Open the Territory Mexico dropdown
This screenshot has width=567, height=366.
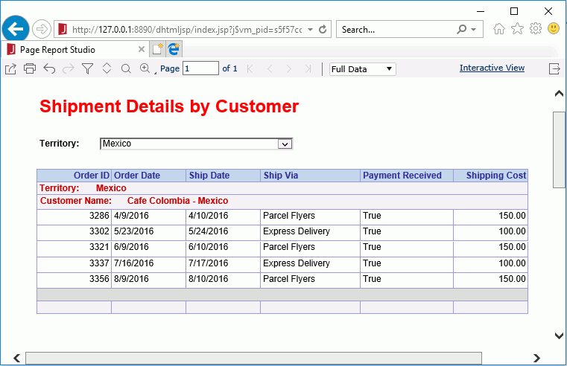pyautogui.click(x=197, y=144)
